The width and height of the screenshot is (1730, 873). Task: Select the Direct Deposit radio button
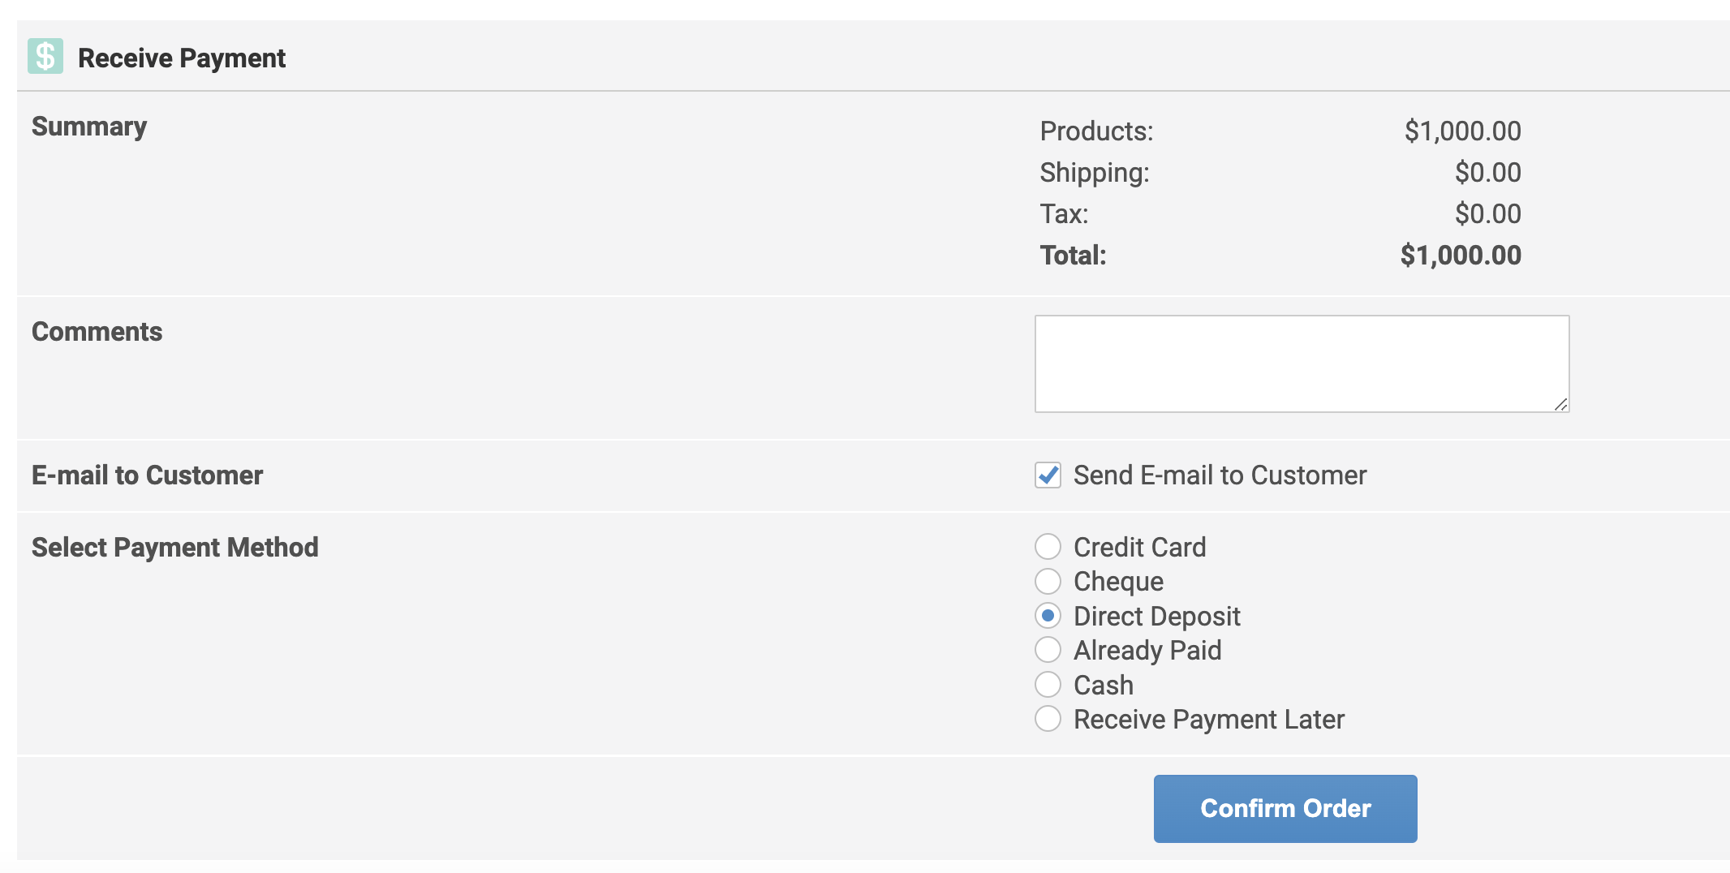pos(1048,616)
